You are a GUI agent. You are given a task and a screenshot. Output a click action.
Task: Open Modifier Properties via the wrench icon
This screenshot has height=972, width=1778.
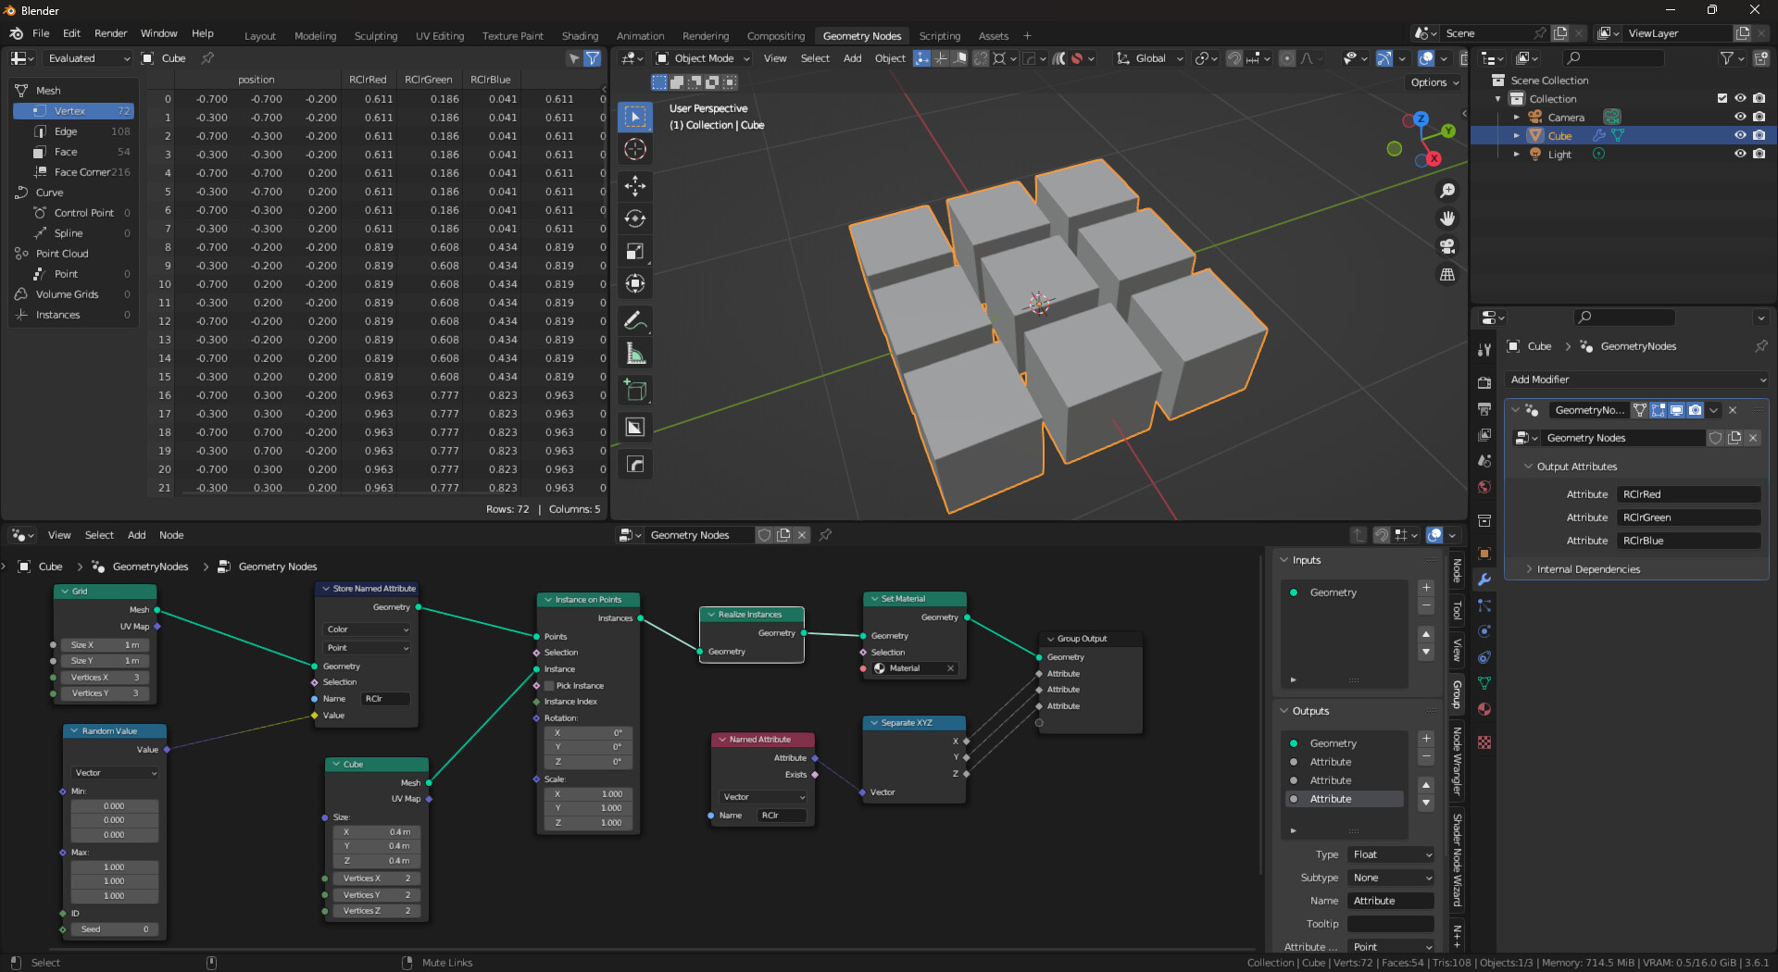(1484, 580)
